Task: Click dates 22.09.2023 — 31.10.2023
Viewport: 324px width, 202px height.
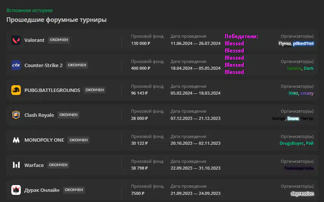Action: 196,168
